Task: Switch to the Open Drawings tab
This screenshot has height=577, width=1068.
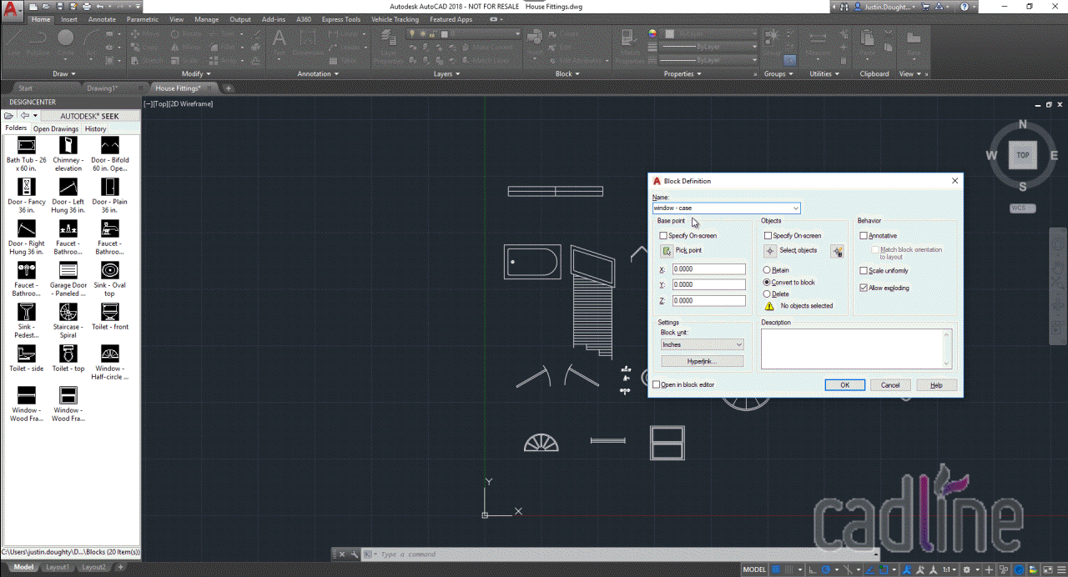Action: tap(56, 128)
